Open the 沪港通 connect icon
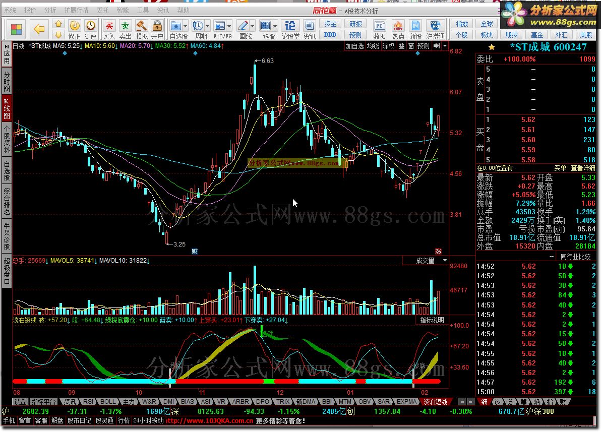 pos(436,30)
